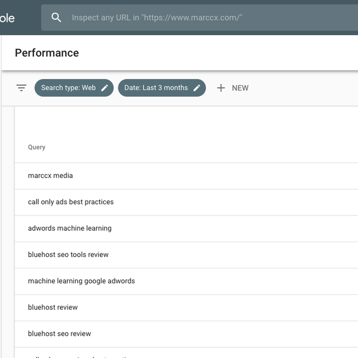Open call only ads best practices query

186,202
